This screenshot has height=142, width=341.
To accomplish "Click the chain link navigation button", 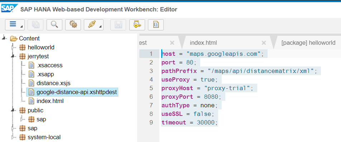I will pyautogui.click(x=93, y=25).
